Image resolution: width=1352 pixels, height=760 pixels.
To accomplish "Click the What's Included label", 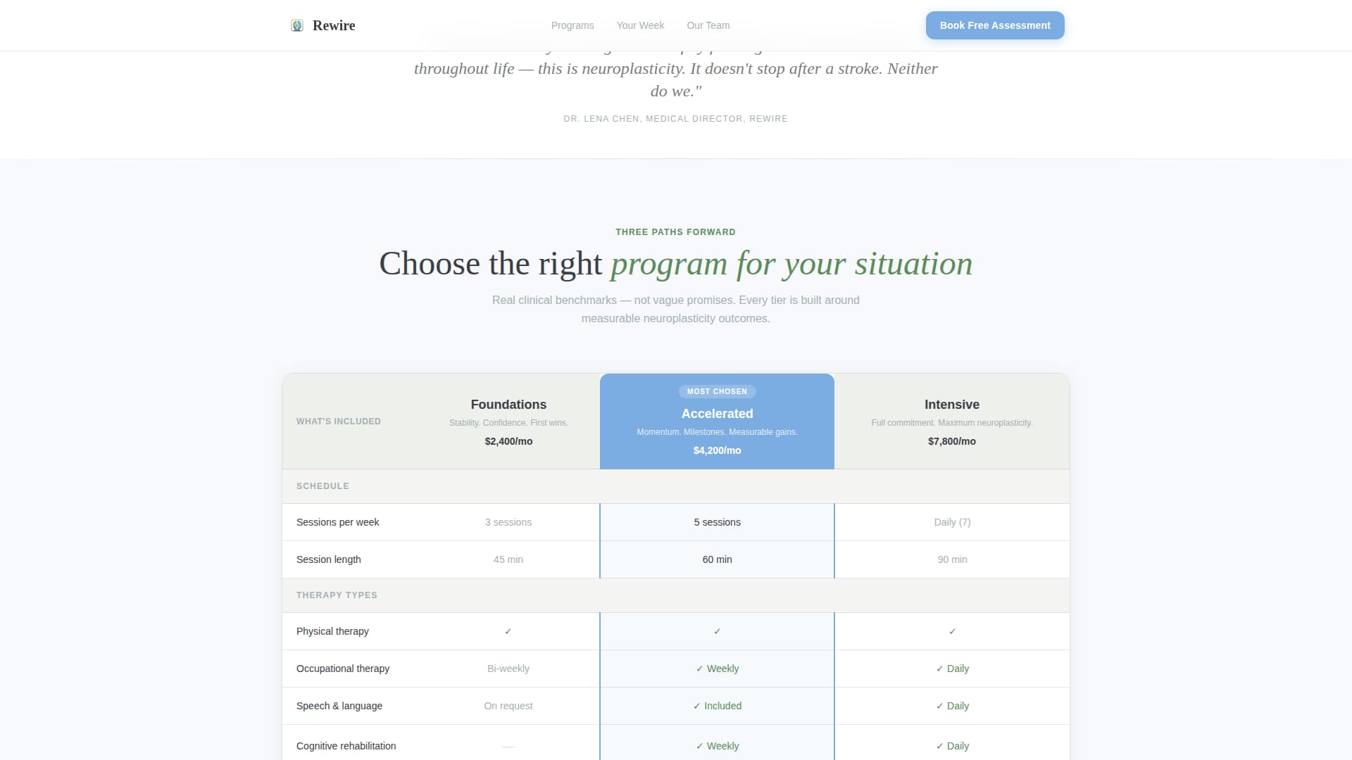I will tap(339, 422).
